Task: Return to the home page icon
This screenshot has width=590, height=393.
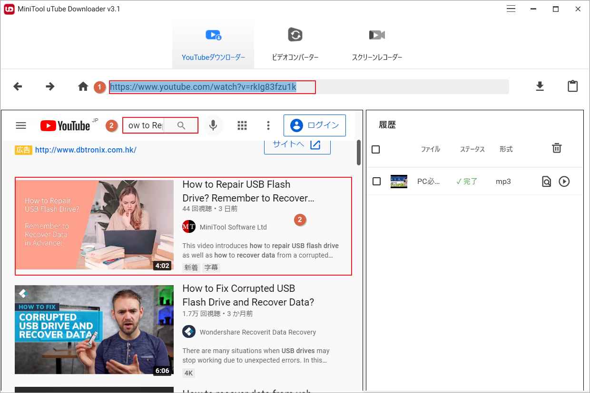Action: point(83,86)
